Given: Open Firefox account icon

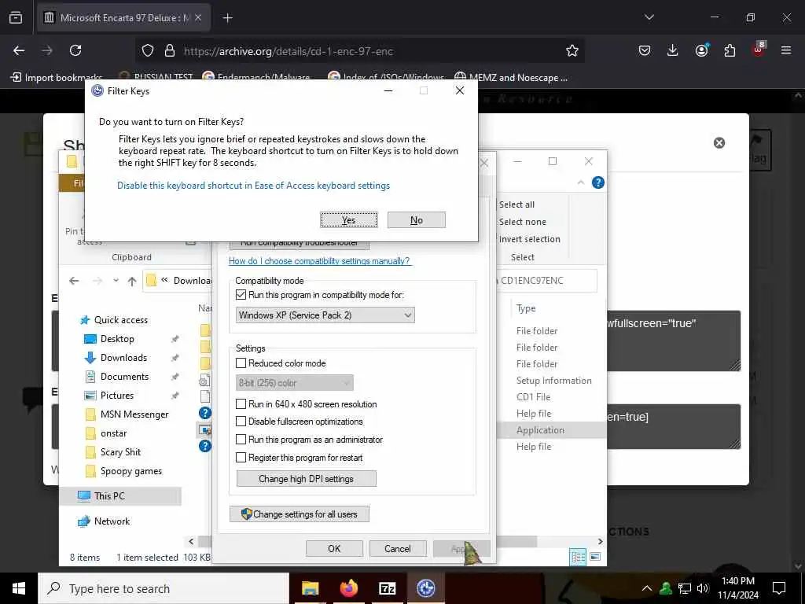Looking at the screenshot, I should [x=701, y=50].
